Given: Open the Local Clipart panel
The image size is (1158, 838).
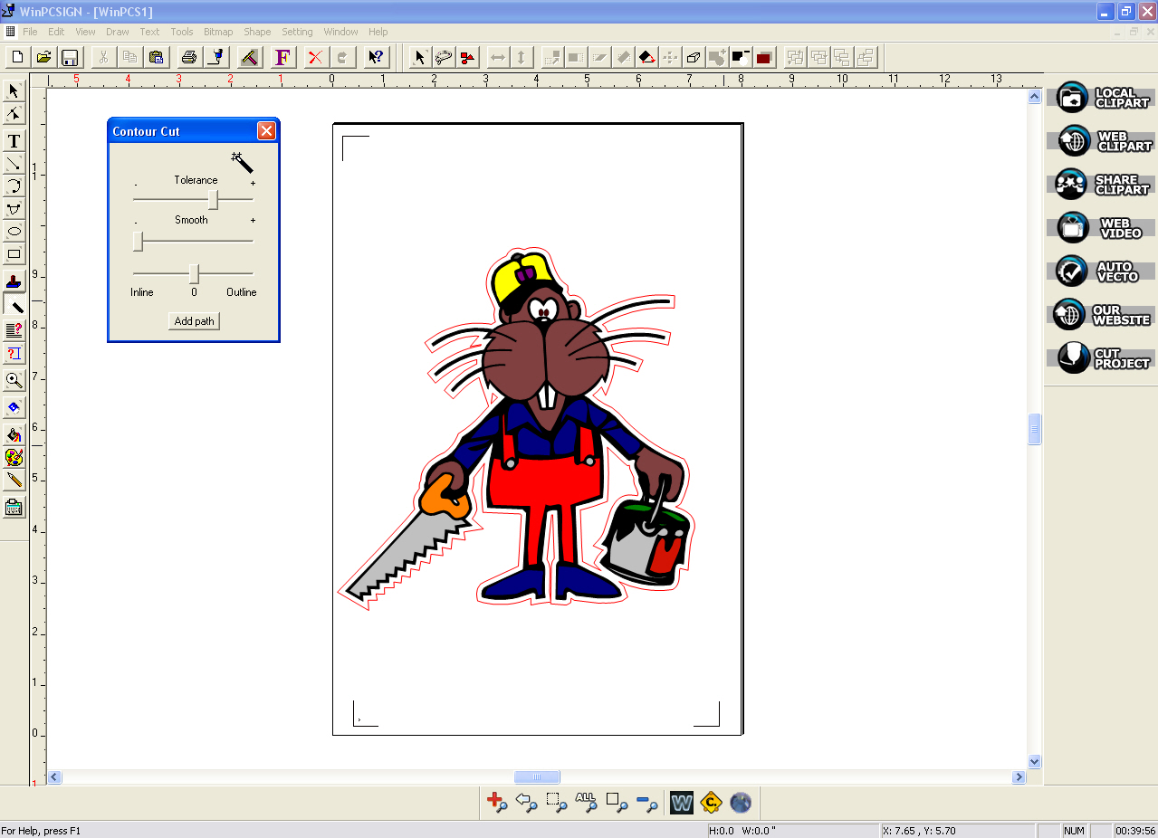Looking at the screenshot, I should (x=1103, y=98).
